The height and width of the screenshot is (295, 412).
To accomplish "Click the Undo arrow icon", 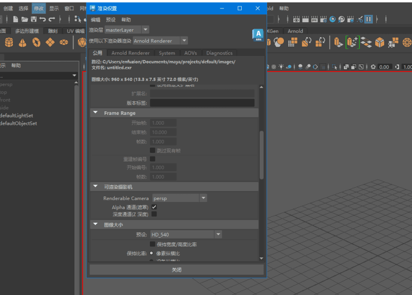I will pyautogui.click(x=42, y=19).
